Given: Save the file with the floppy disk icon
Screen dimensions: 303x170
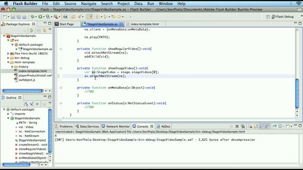Looking at the screenshot, I should [13, 17].
